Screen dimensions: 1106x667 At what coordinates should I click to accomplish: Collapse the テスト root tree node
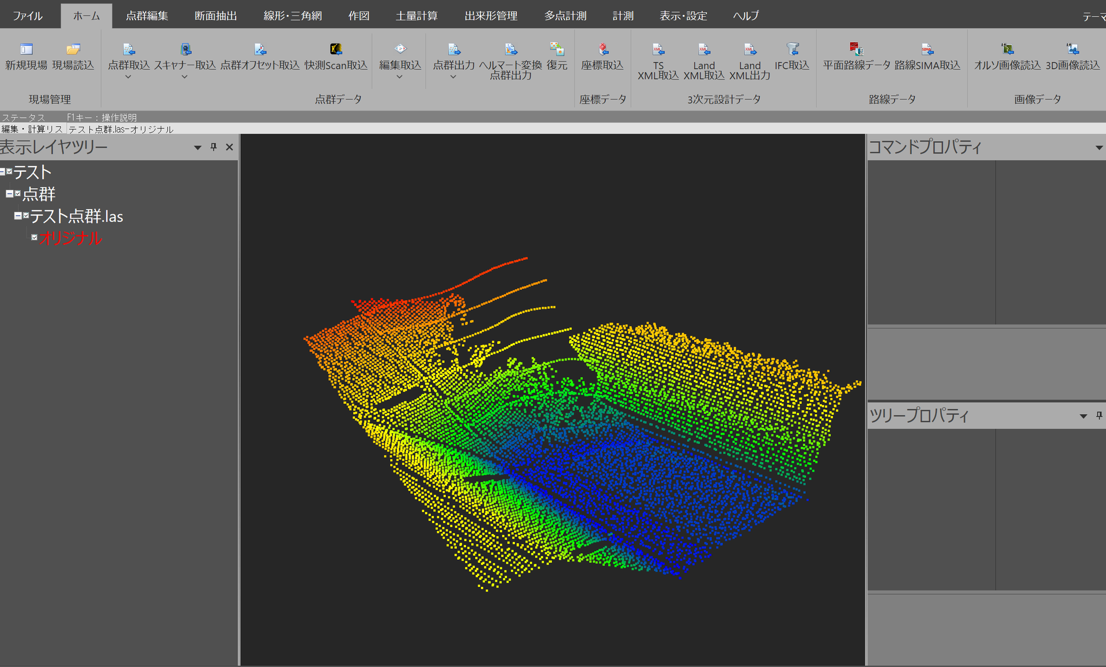click(x=2, y=172)
